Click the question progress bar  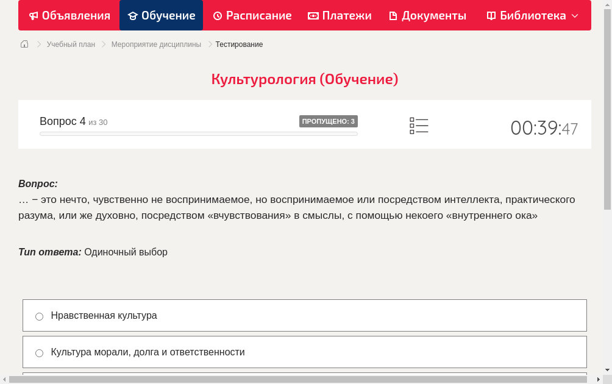[198, 133]
